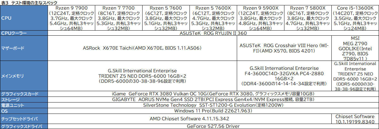The height and width of the screenshot is (129, 379).
Task: Select the Ryzen 5 7600X spec cell
Action: point(213,18)
